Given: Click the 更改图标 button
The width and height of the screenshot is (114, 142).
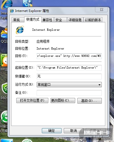Looking at the screenshot, I should (x=63, y=100).
